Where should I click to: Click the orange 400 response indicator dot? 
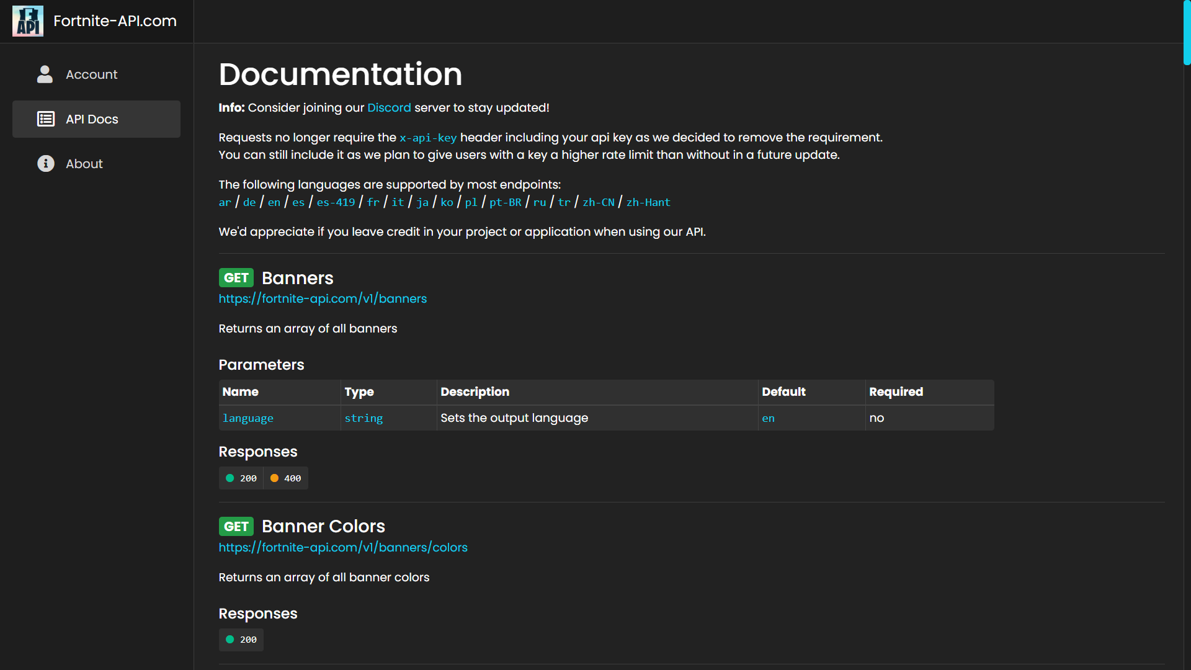coord(274,478)
